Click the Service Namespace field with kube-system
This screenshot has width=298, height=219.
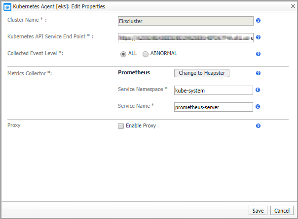click(x=213, y=91)
